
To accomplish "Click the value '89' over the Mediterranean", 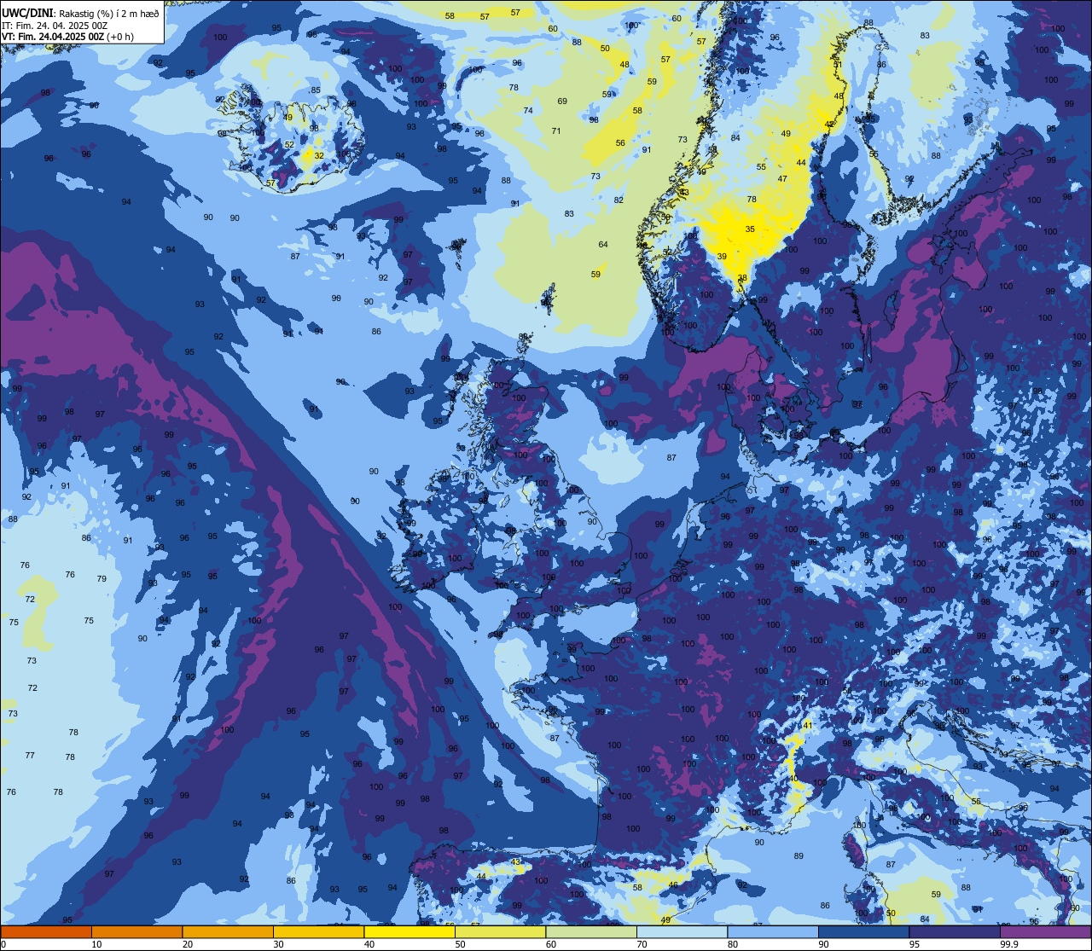I will coord(799,856).
